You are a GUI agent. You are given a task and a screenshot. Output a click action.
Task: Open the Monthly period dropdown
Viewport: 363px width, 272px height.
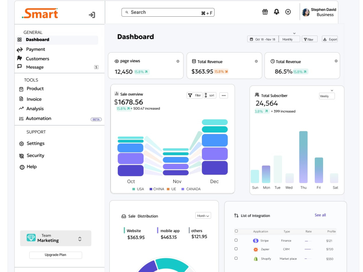pyautogui.click(x=289, y=39)
